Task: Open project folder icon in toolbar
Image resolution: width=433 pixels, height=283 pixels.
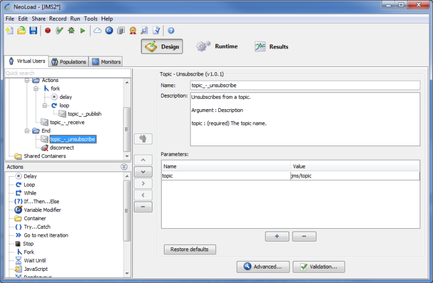Action: pyautogui.click(x=21, y=31)
